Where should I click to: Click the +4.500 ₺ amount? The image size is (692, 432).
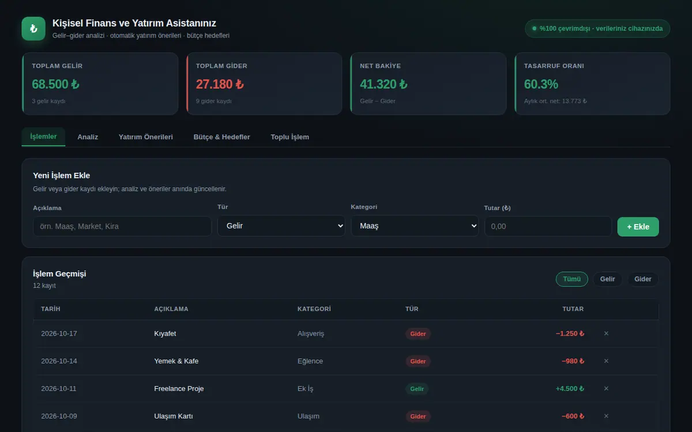pyautogui.click(x=570, y=389)
